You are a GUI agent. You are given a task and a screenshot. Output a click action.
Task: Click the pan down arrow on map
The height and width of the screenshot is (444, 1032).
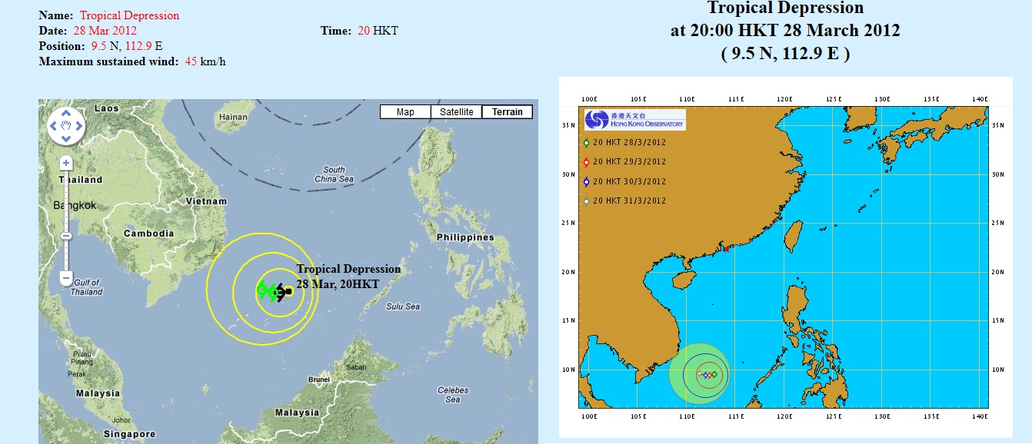coord(66,138)
